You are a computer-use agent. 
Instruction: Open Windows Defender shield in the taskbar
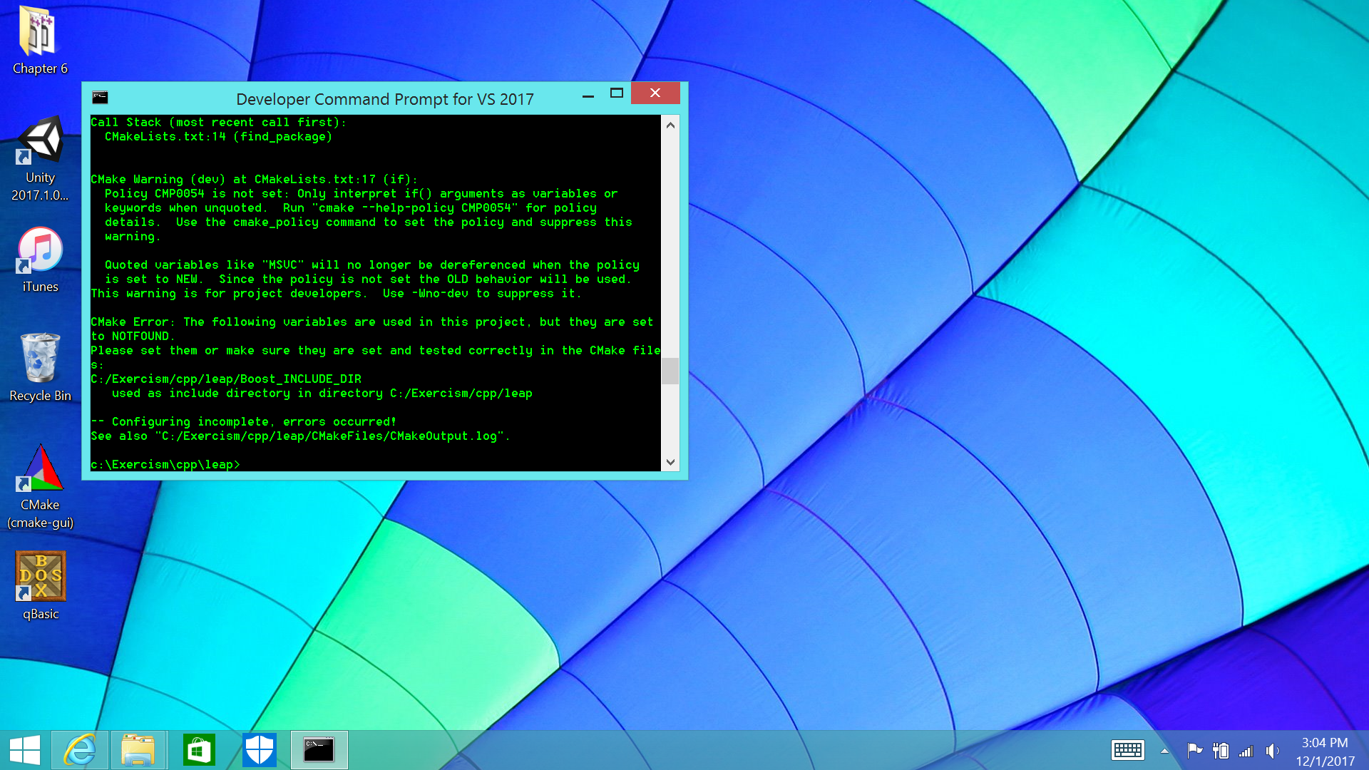point(259,750)
